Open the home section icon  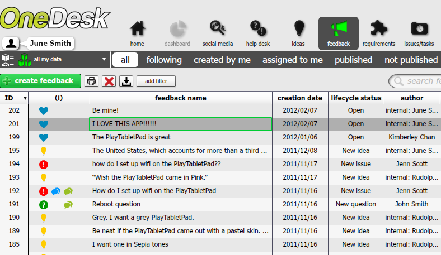[137, 32]
